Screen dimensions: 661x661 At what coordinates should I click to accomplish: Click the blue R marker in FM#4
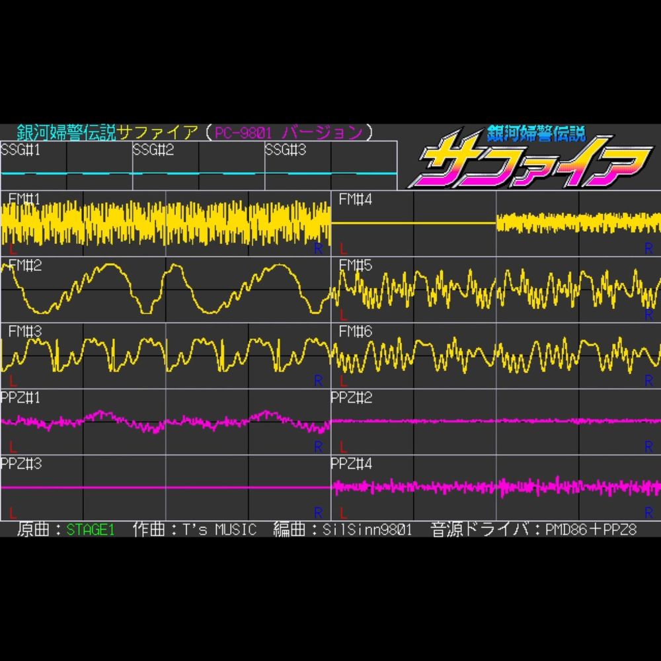point(649,249)
